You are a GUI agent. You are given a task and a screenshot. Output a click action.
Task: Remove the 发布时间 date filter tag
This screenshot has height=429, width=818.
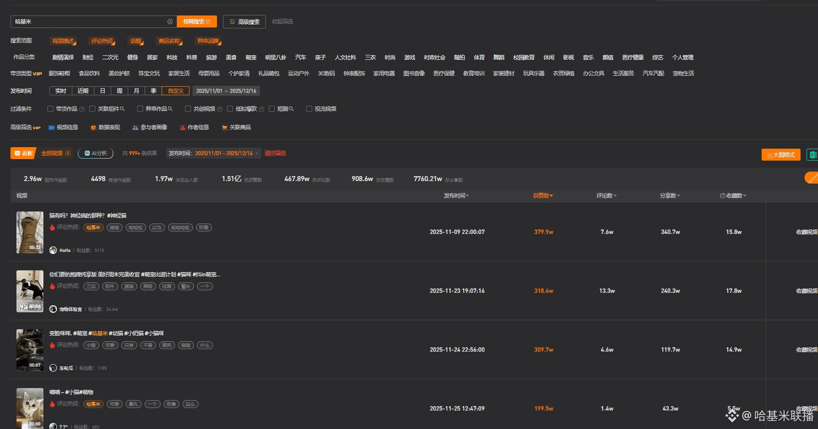tap(257, 154)
